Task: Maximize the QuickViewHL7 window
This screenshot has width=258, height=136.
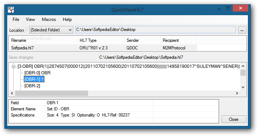Action: point(228,8)
